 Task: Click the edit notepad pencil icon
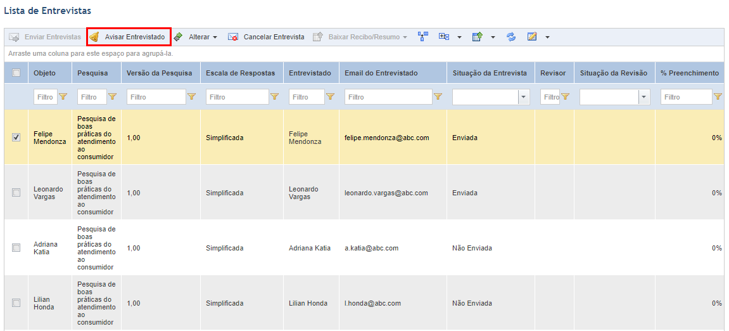[x=532, y=37]
